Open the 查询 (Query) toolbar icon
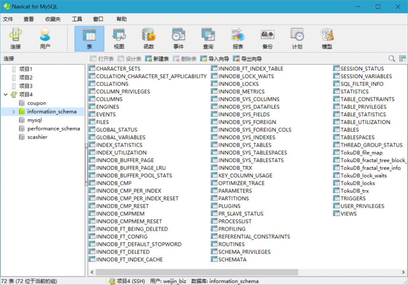This screenshot has height=285, width=408. click(208, 39)
